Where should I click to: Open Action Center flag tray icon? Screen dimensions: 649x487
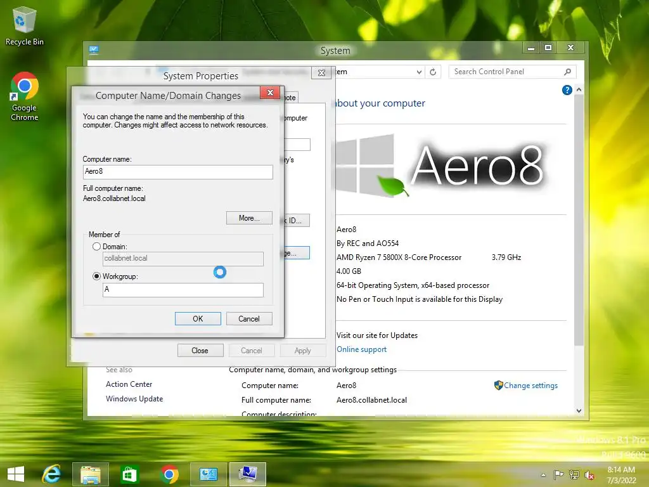(x=558, y=474)
